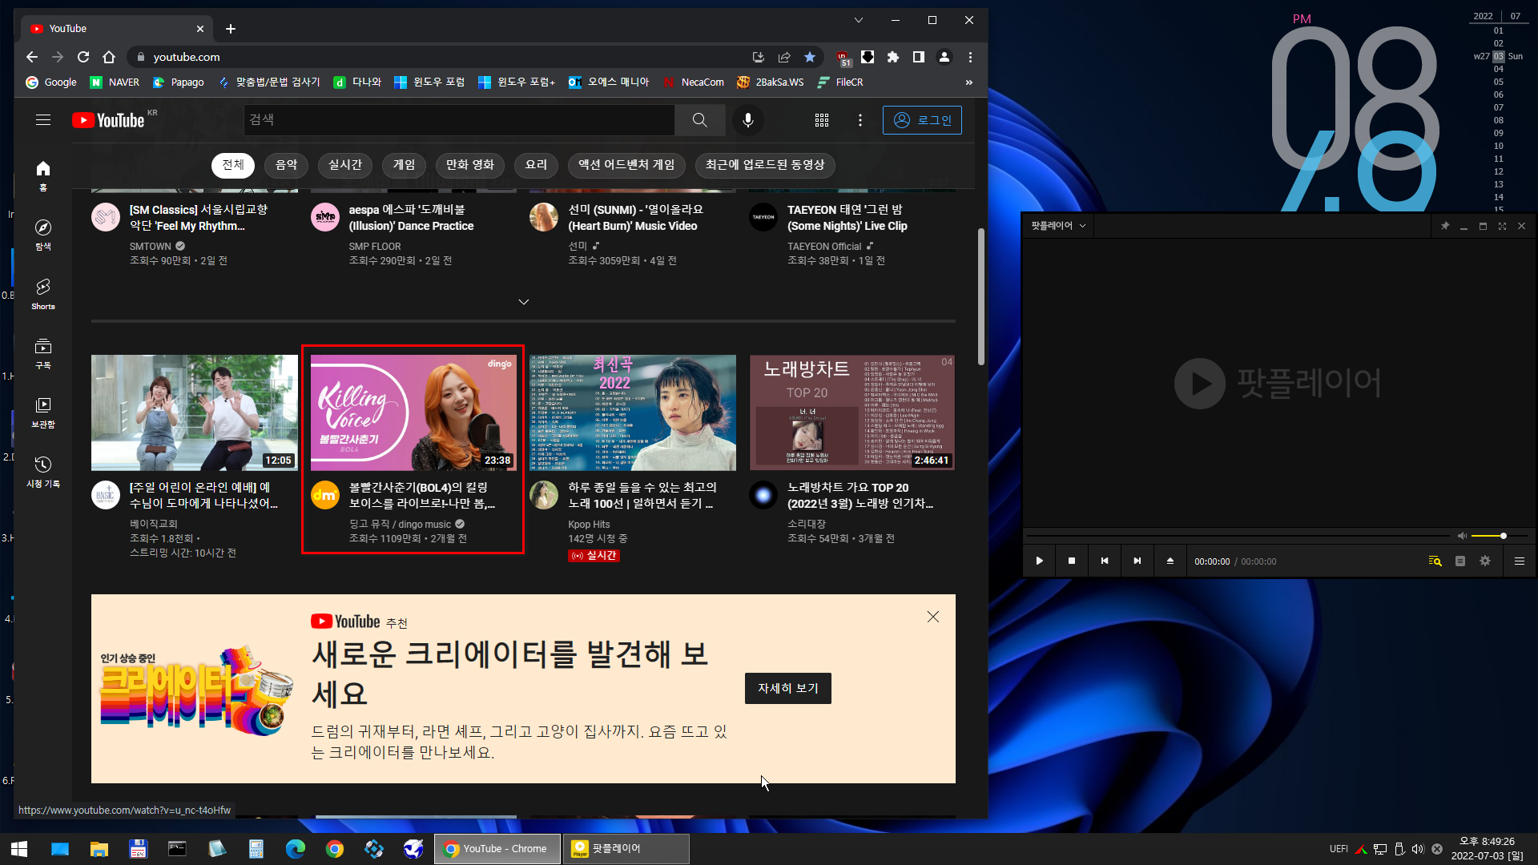Open the PotPlayer hamburger menu
1538x865 pixels.
click(x=1519, y=561)
